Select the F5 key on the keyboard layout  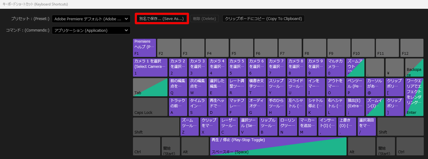[241, 48]
